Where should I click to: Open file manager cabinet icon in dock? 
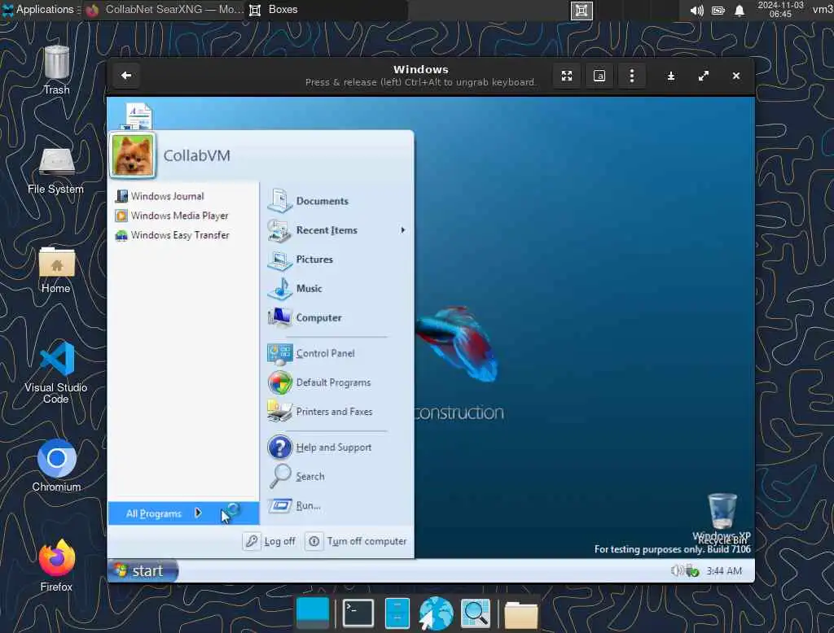tap(397, 613)
